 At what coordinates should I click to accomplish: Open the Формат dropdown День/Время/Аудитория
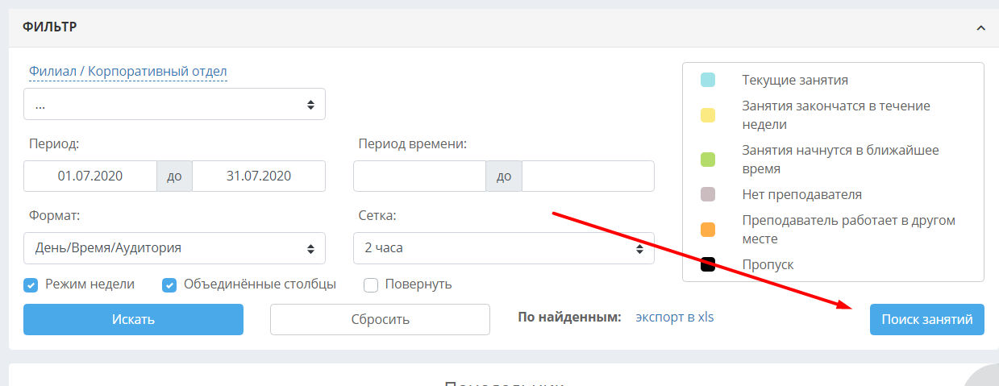174,248
